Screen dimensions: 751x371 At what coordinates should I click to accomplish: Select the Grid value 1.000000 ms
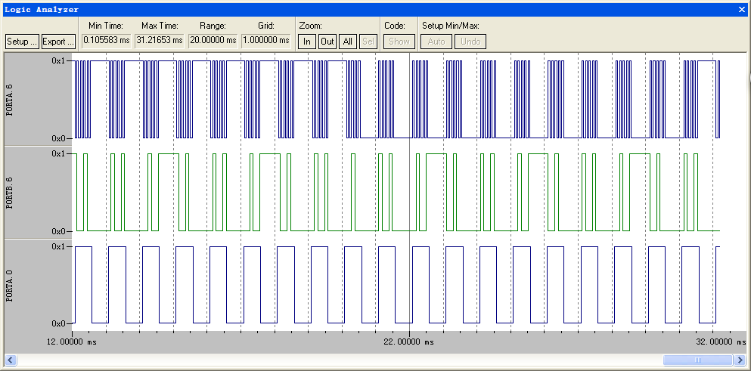(265, 41)
